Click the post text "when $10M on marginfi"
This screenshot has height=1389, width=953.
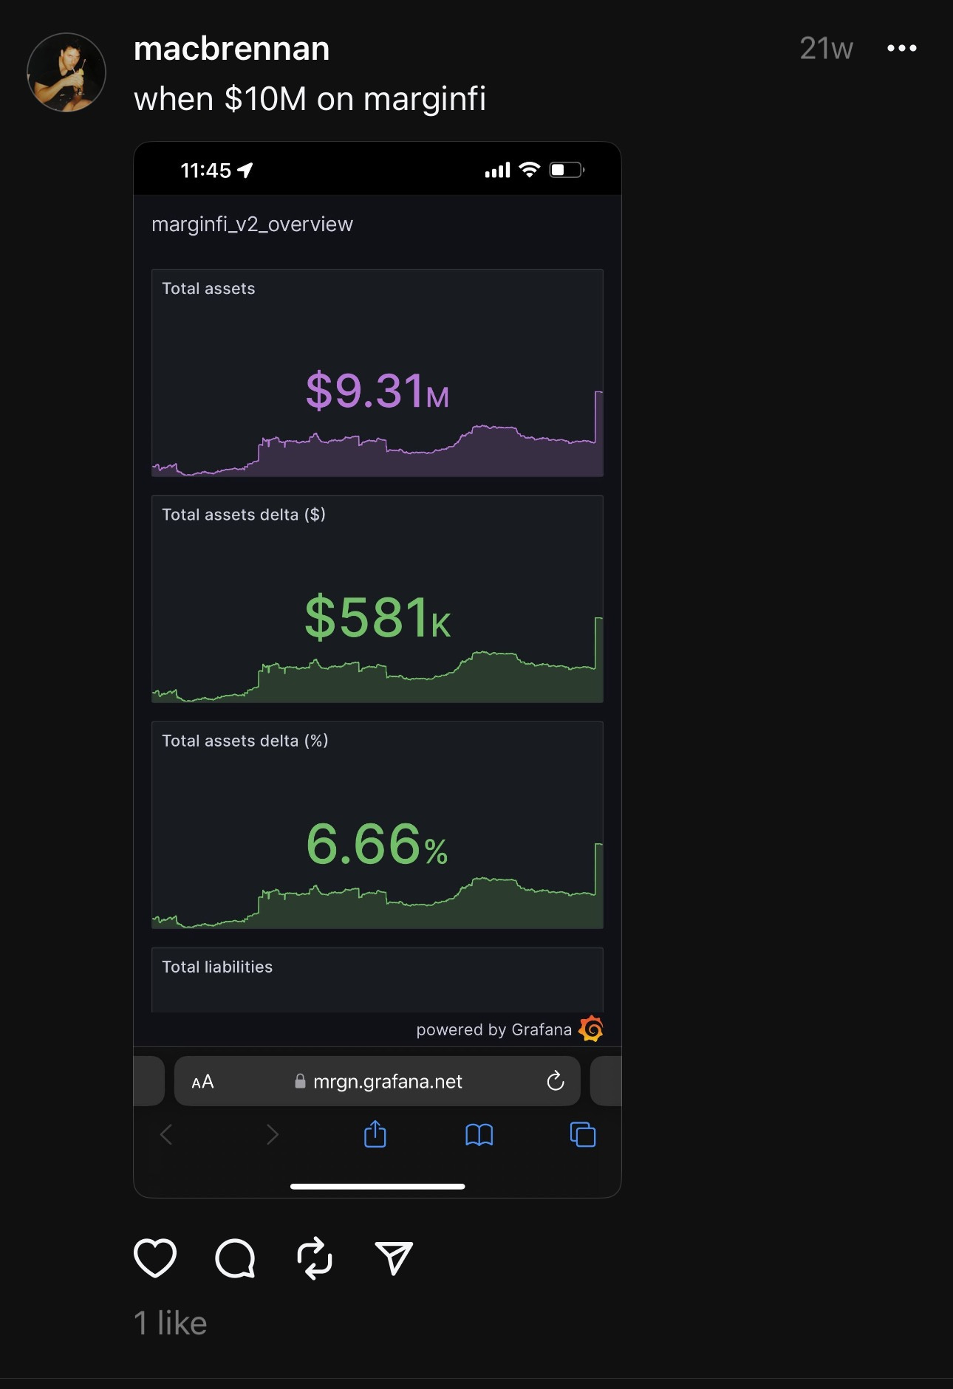(310, 99)
